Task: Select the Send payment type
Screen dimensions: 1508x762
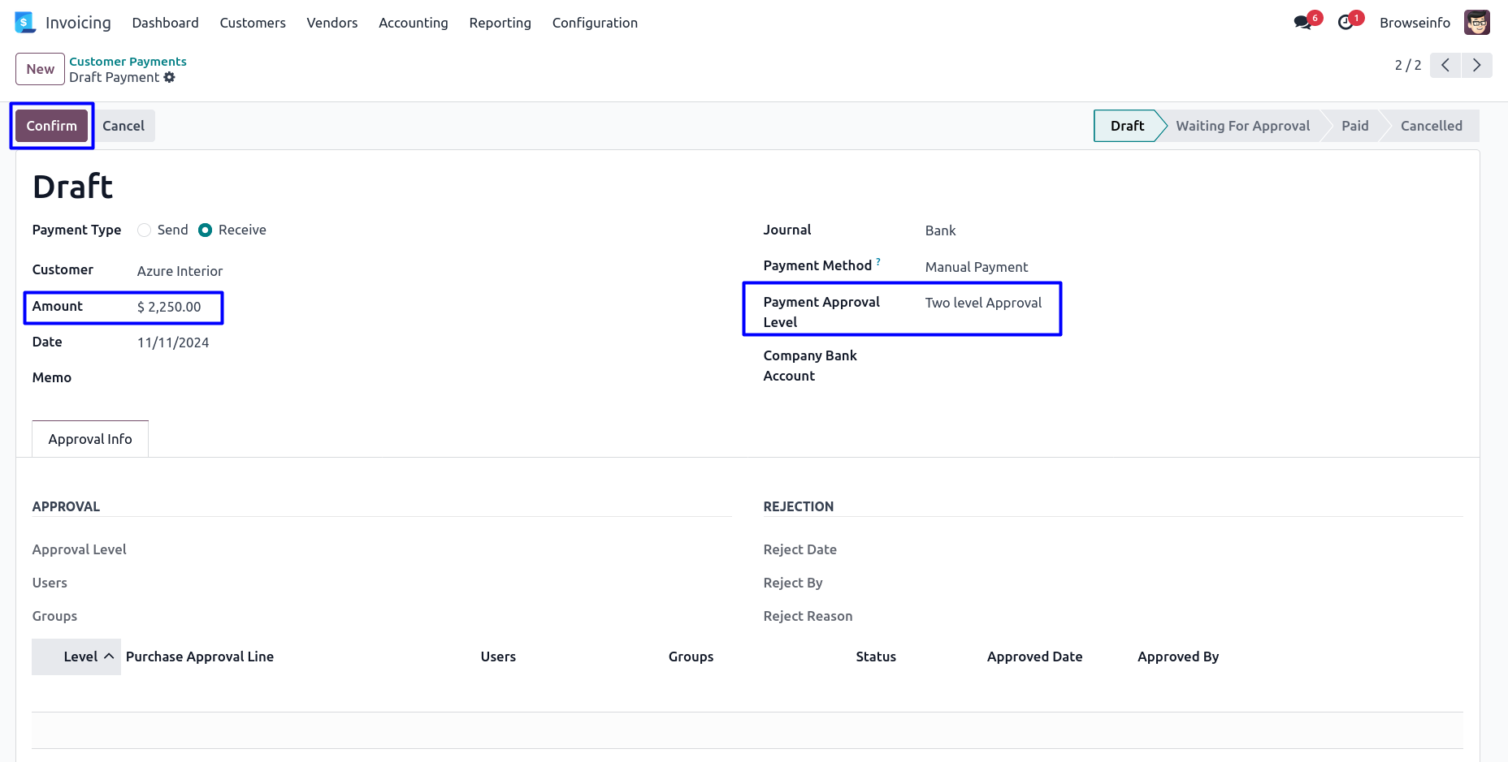Action: click(145, 230)
